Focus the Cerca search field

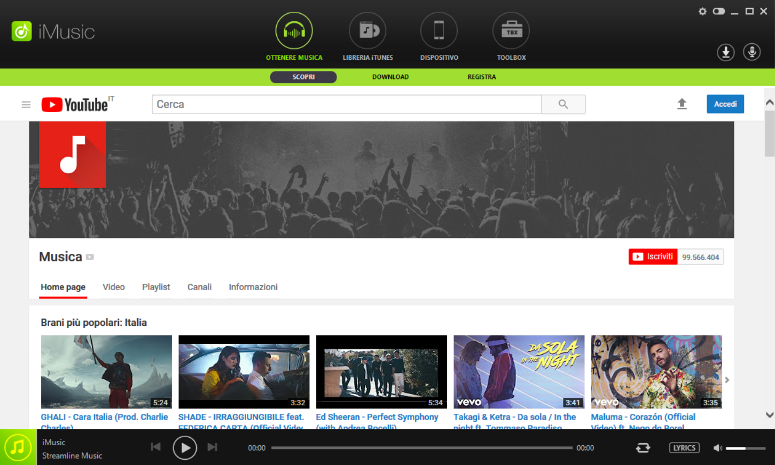click(347, 104)
